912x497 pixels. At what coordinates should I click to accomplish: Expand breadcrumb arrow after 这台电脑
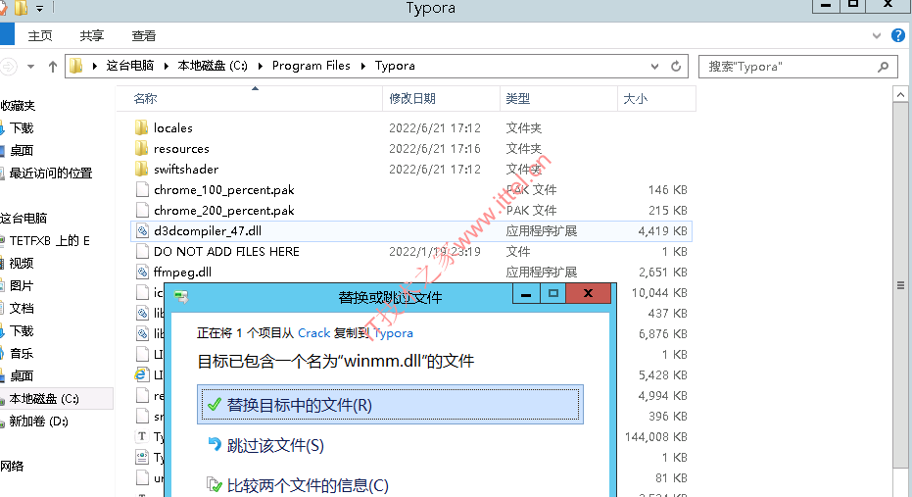(x=166, y=66)
